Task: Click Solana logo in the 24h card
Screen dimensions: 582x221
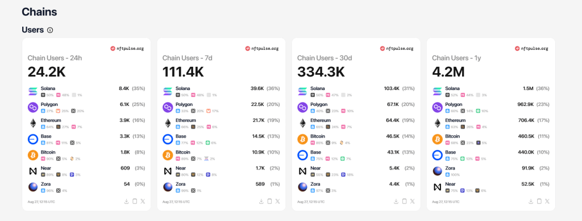Action: tap(33, 91)
